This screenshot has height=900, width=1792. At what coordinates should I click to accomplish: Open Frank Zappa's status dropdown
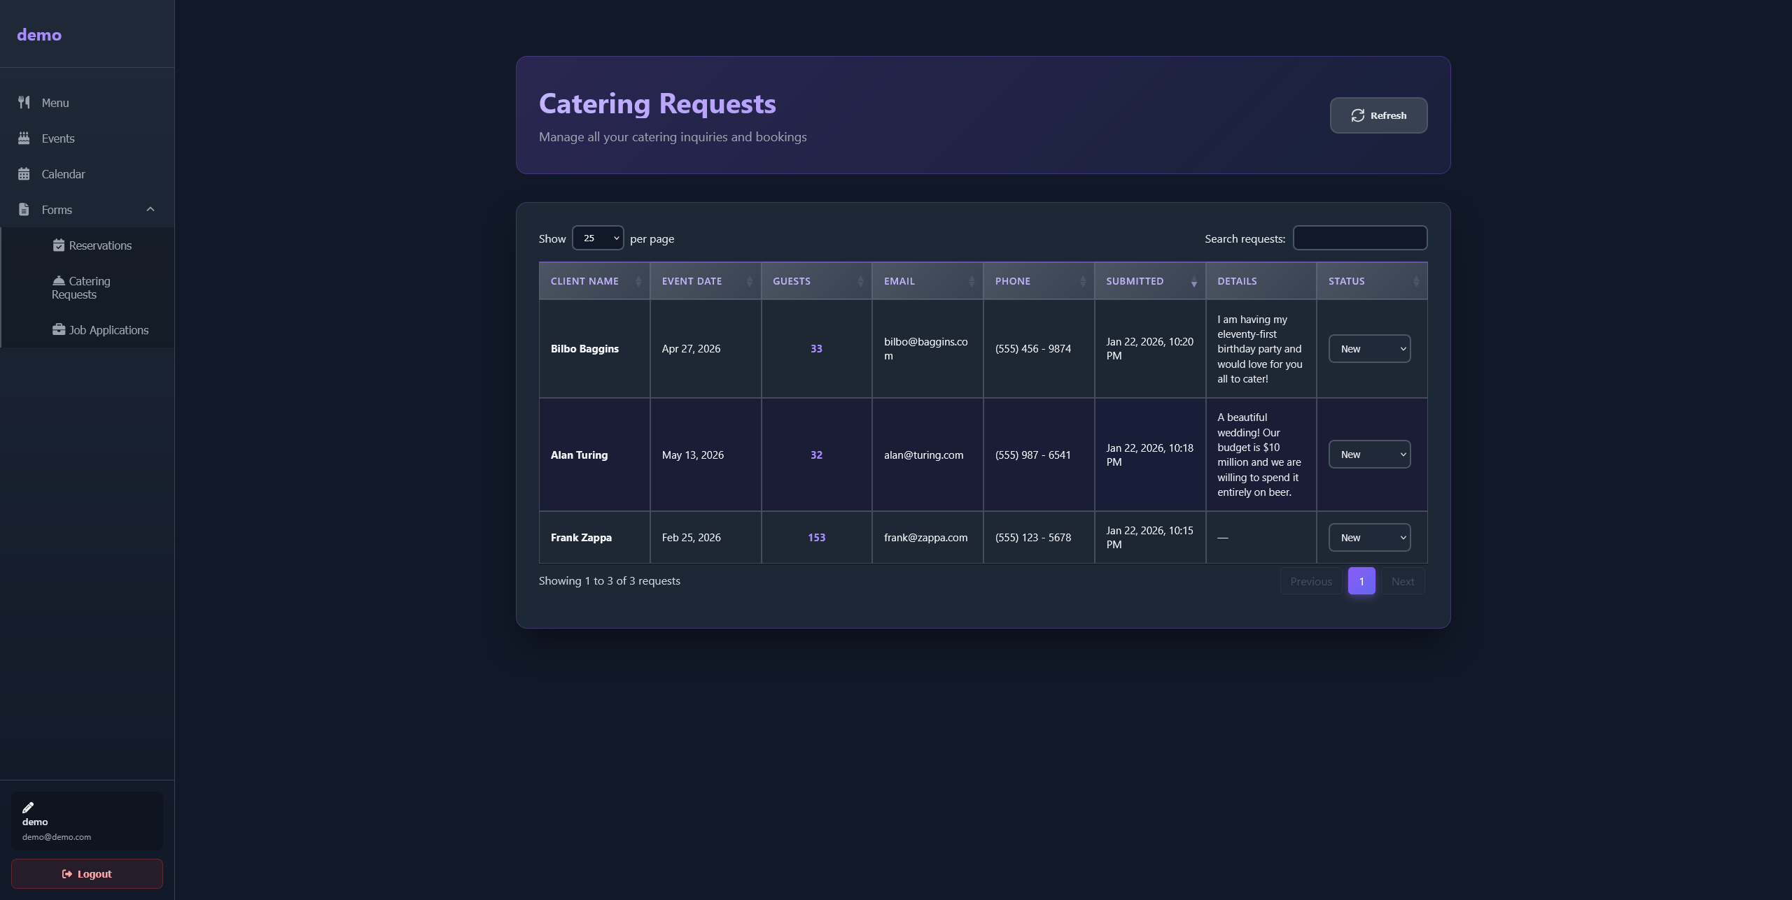(1368, 537)
